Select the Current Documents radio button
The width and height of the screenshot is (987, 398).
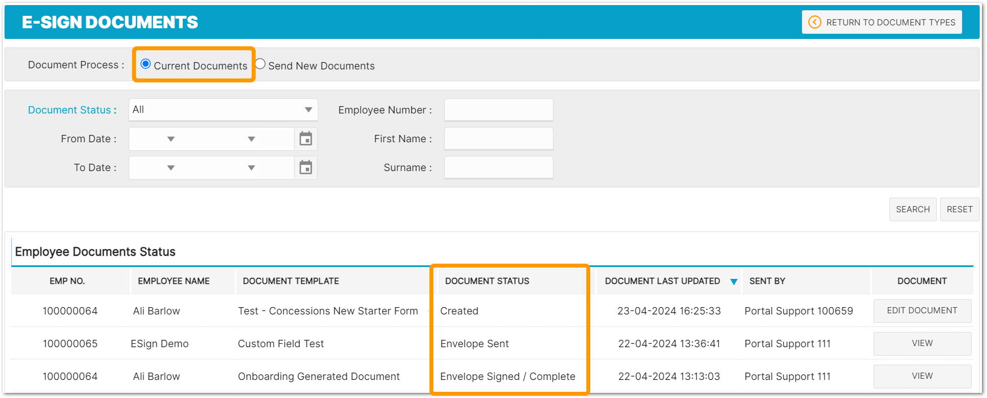tap(146, 64)
